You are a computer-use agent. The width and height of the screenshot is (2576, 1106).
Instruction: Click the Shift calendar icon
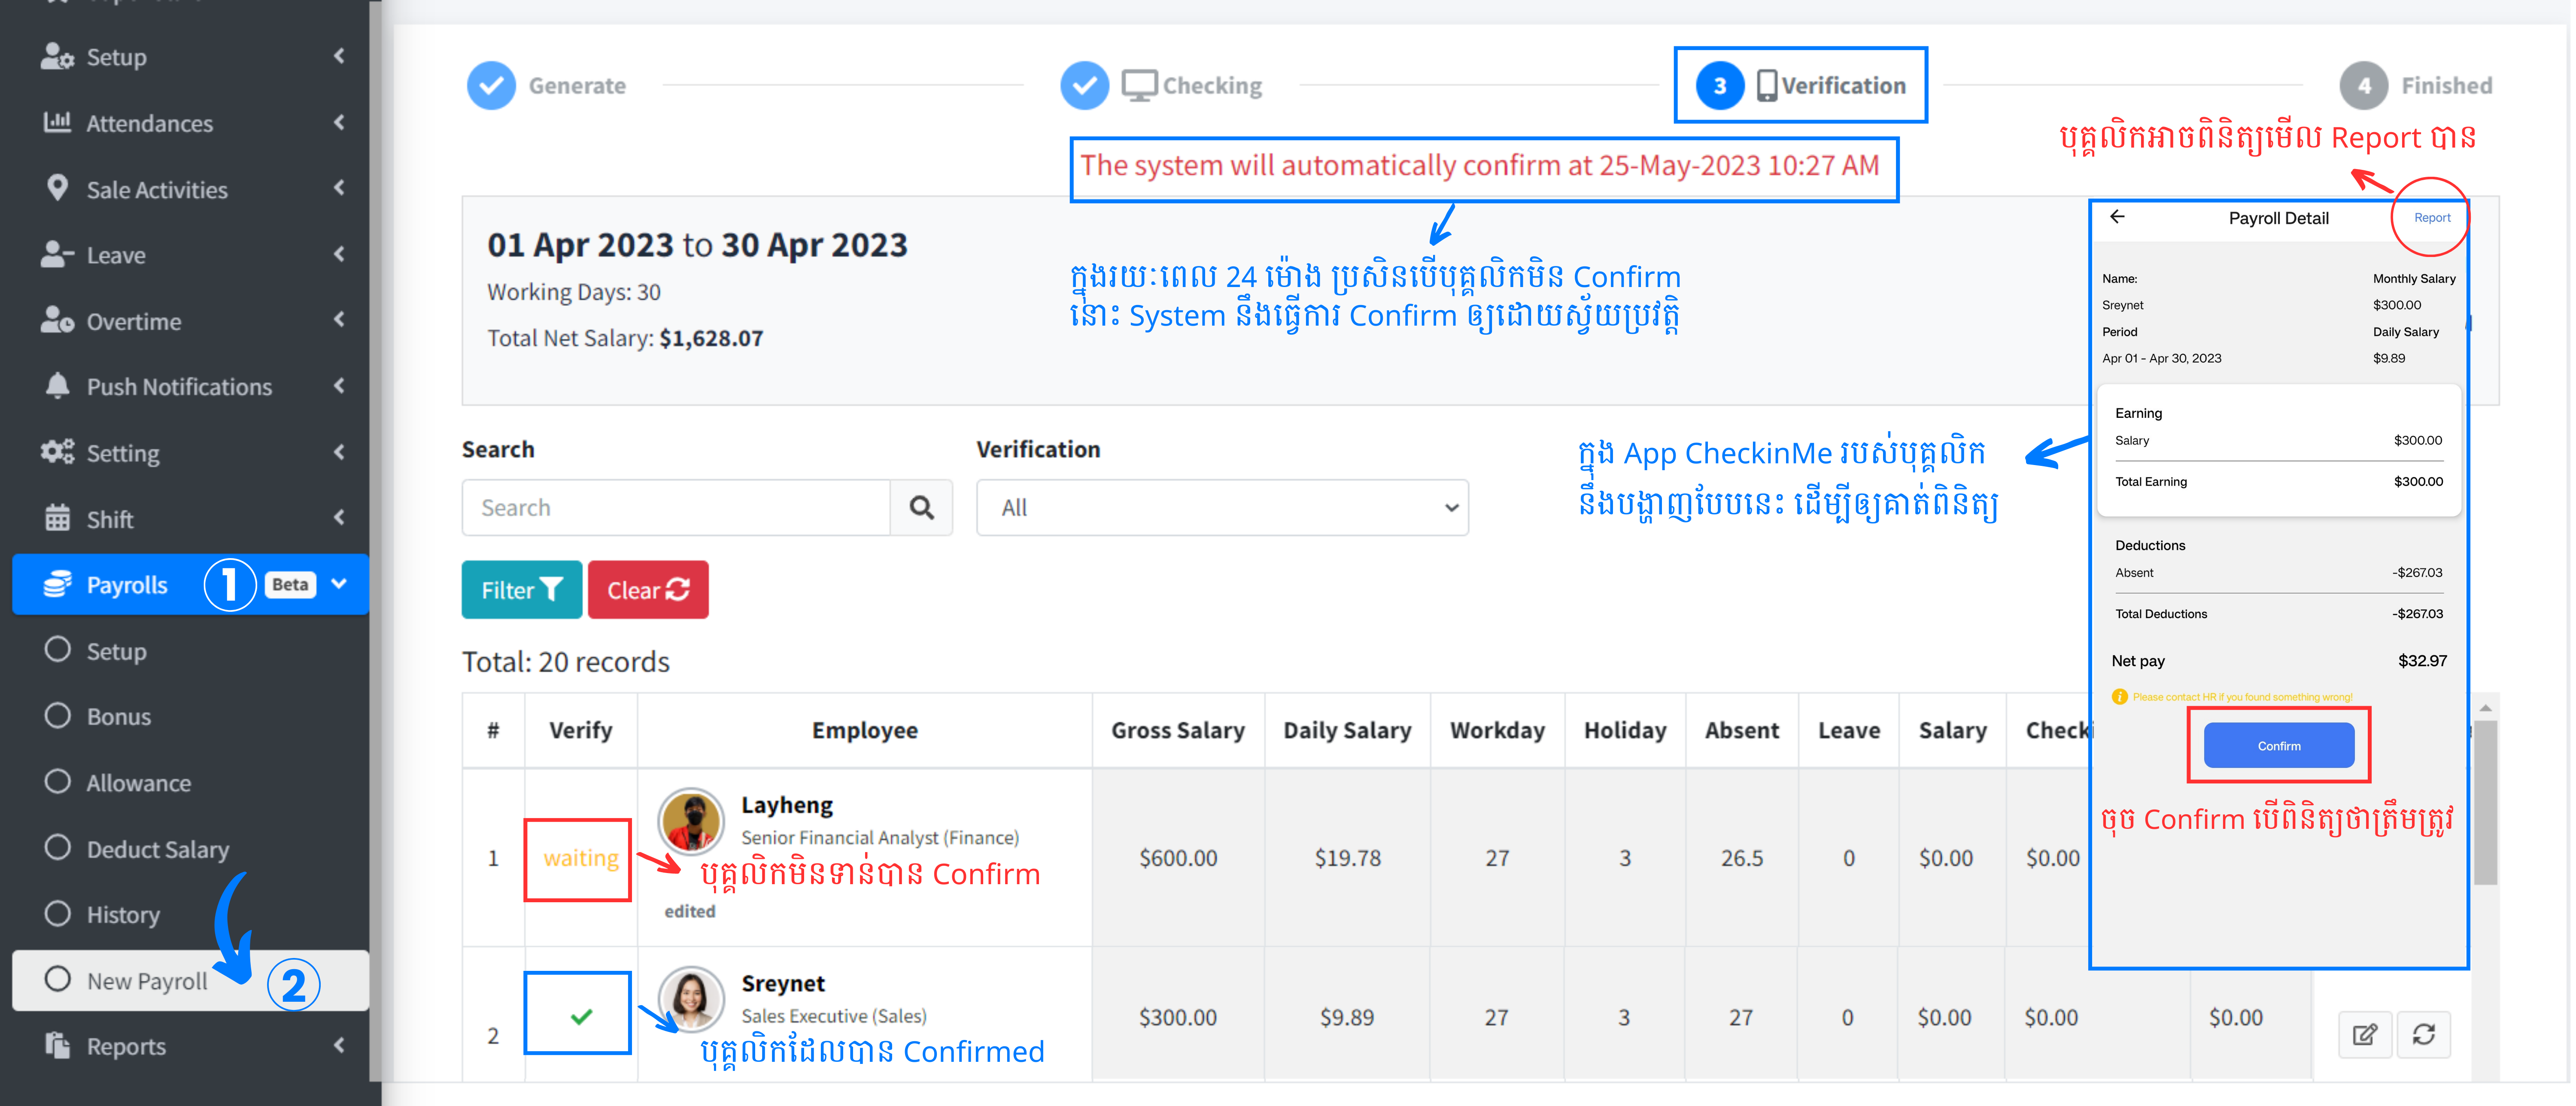57,517
